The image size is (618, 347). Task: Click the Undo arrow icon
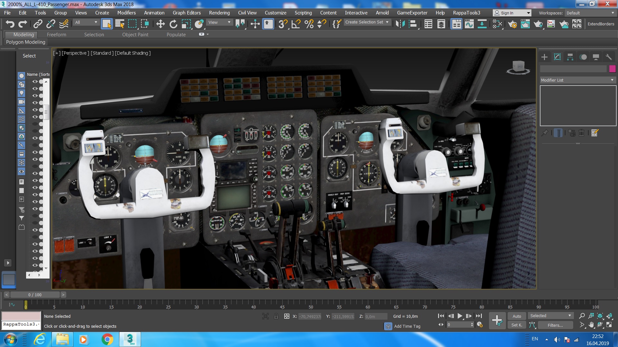[x=10, y=24]
